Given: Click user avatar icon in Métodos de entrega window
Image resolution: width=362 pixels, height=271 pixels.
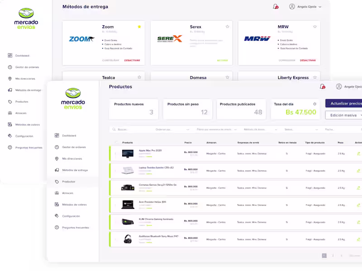Looking at the screenshot, I should pos(292,7).
